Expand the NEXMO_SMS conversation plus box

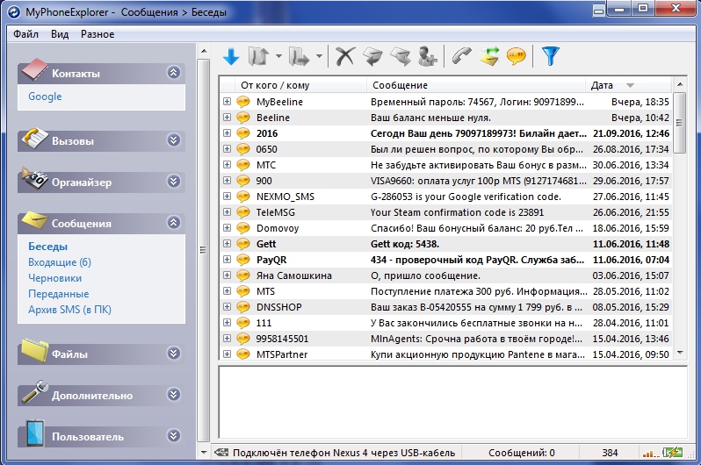pyautogui.click(x=228, y=197)
